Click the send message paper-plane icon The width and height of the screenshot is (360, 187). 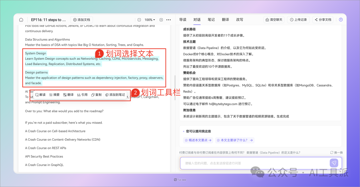[334, 163]
